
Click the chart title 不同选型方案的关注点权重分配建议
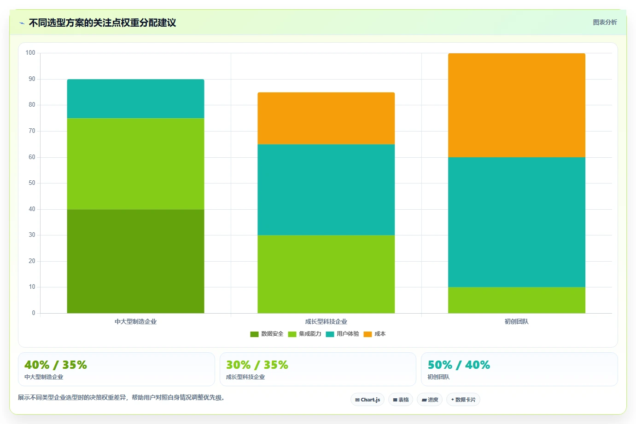102,23
